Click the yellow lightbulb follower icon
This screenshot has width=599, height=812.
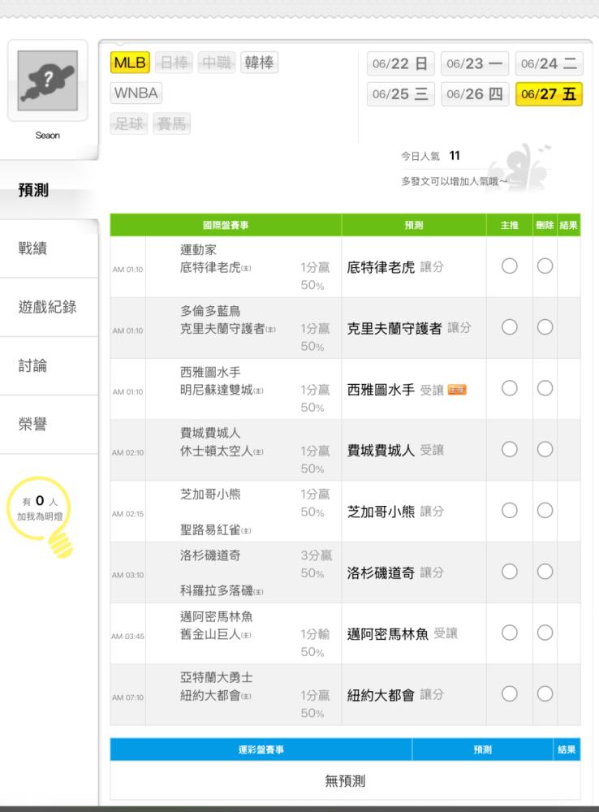click(41, 516)
